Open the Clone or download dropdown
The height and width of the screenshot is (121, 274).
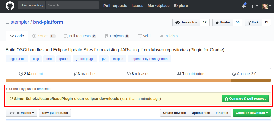click(x=252, y=113)
